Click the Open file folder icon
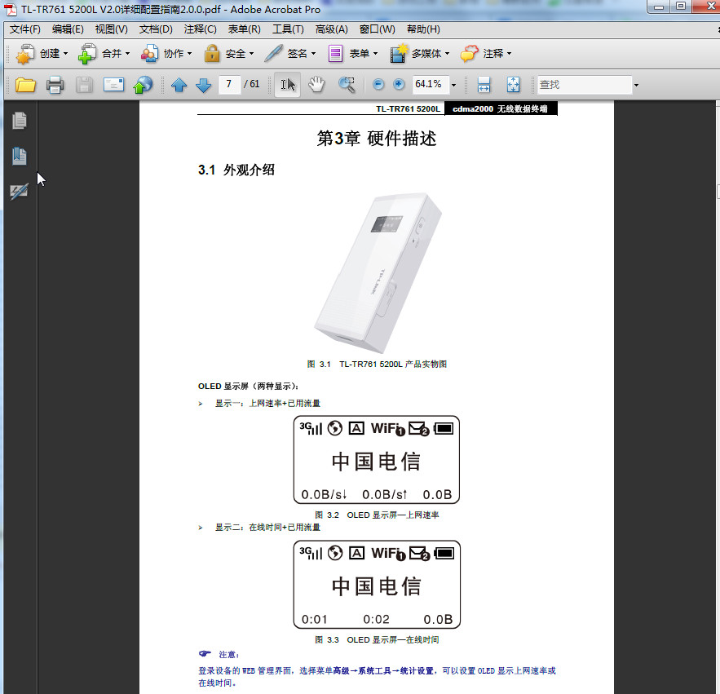Viewport: 720px width, 694px height. (26, 85)
